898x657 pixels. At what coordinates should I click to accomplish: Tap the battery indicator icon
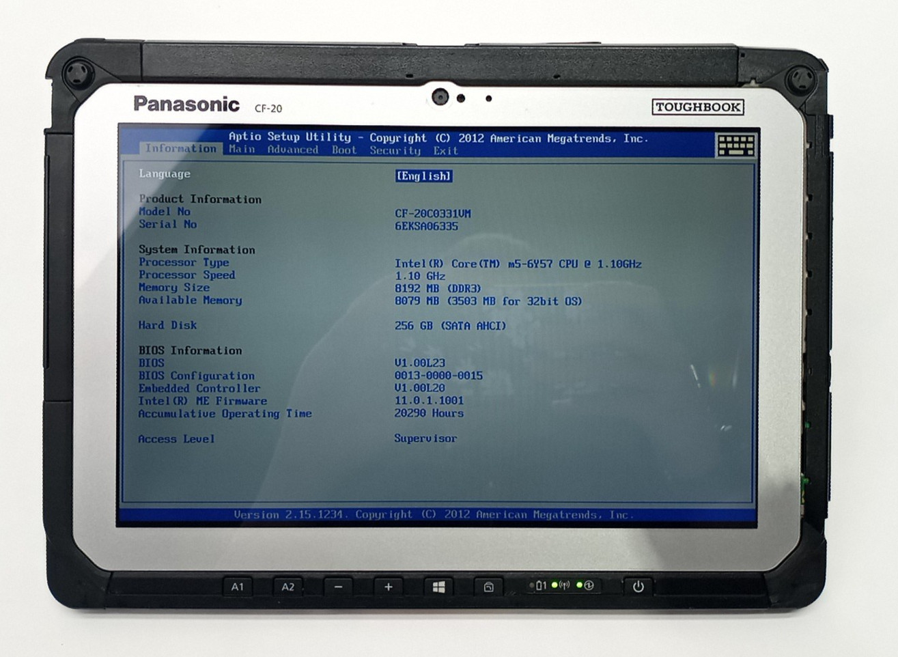tap(540, 585)
